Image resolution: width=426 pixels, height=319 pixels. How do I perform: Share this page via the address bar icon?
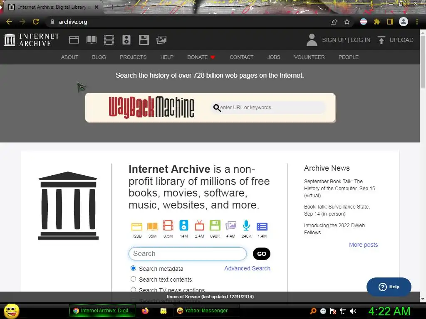pos(334,22)
